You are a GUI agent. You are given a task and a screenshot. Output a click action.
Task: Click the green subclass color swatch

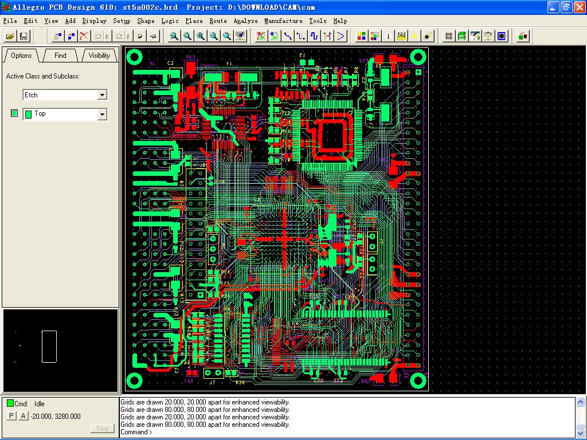point(14,114)
